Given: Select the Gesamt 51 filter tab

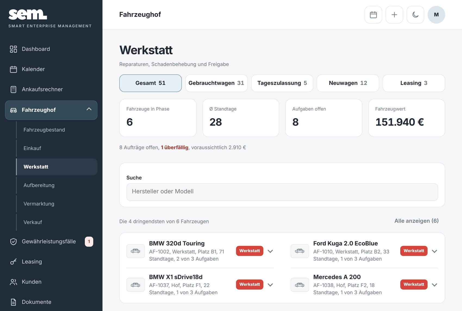Looking at the screenshot, I should [151, 83].
